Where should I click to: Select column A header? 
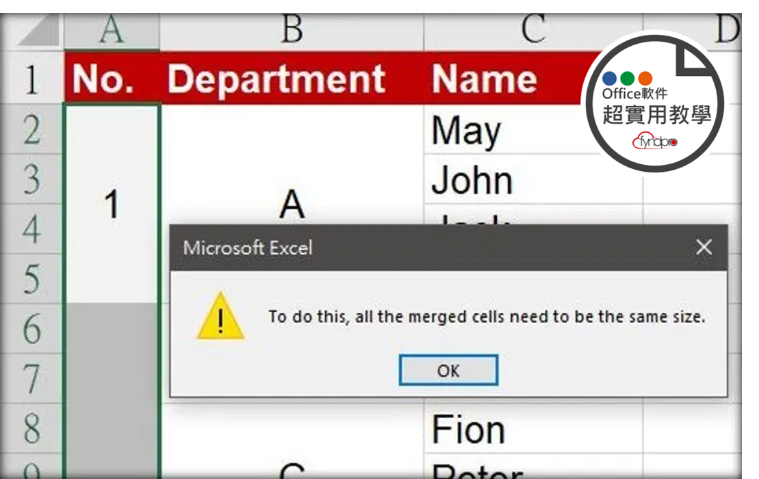[x=112, y=31]
